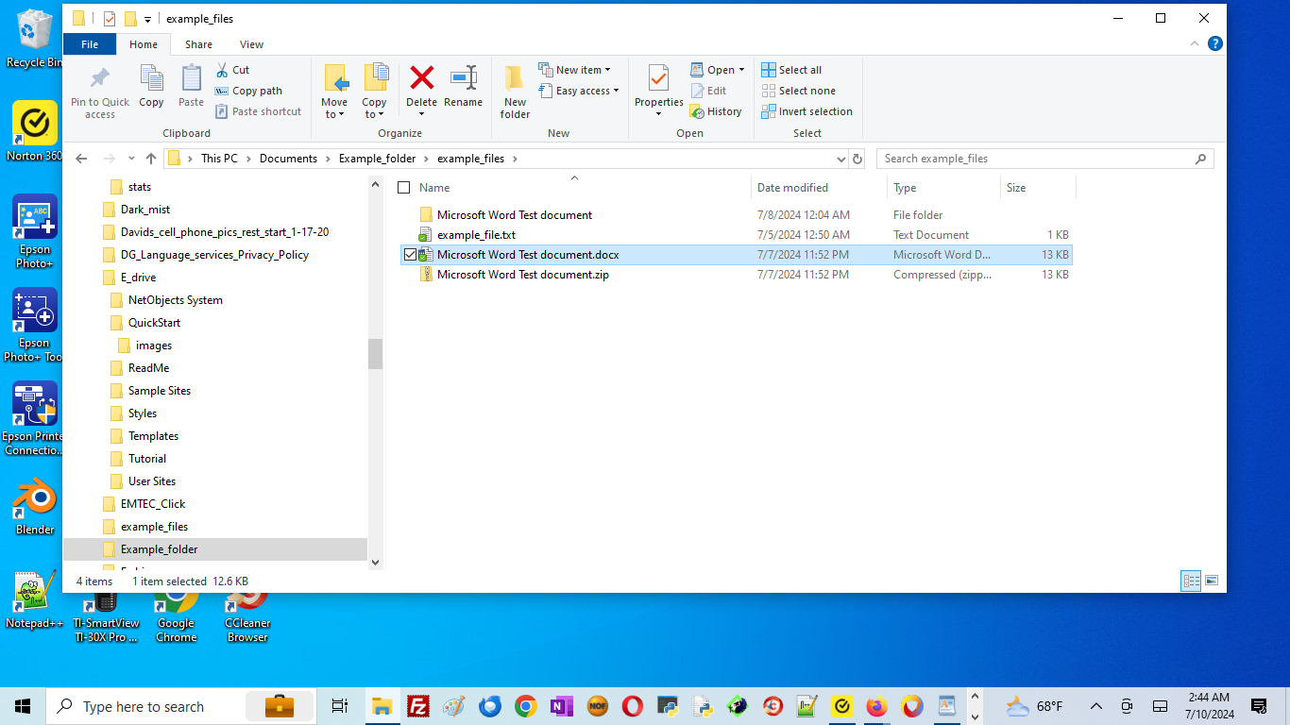Screen dimensions: 1290x725
Task: Click Invert selection in ribbon
Action: [x=807, y=111]
